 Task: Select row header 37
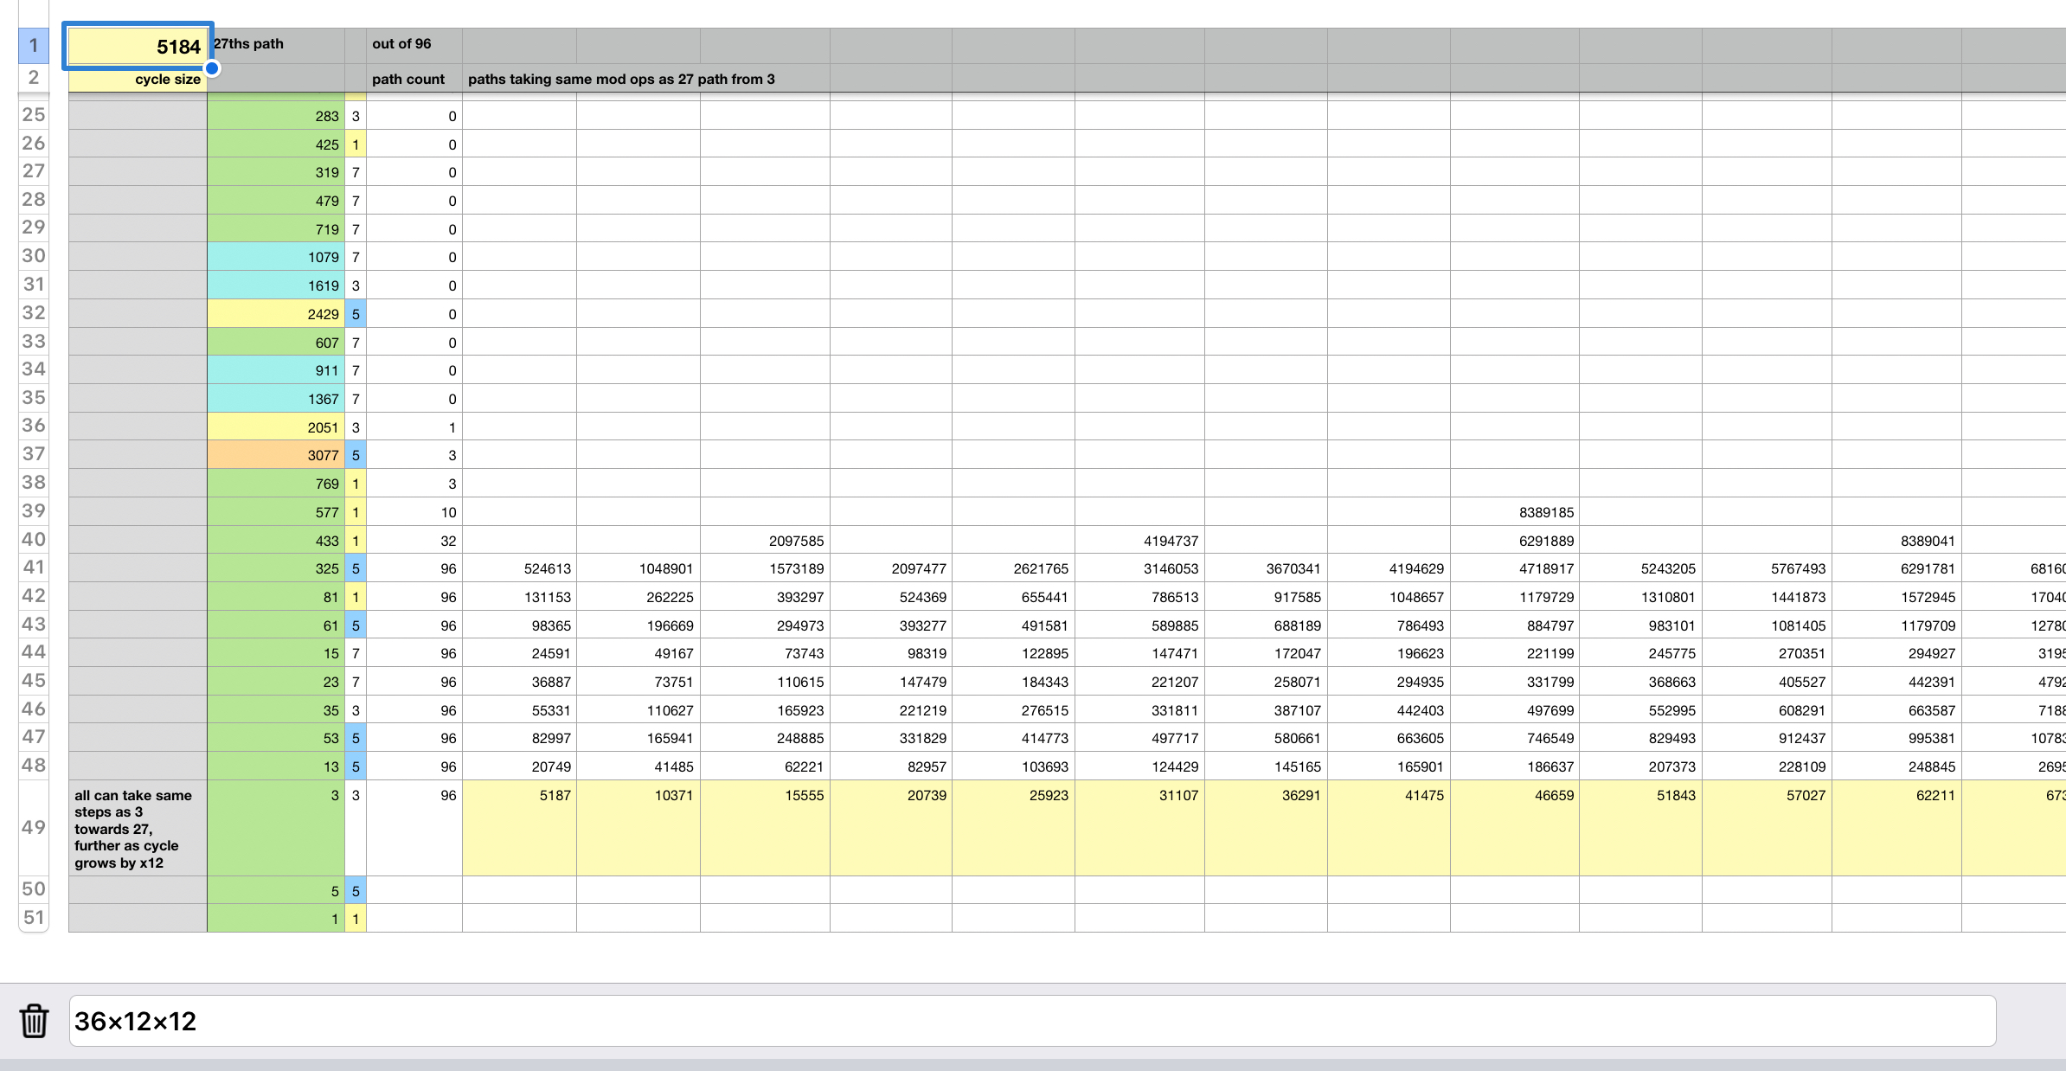33,454
